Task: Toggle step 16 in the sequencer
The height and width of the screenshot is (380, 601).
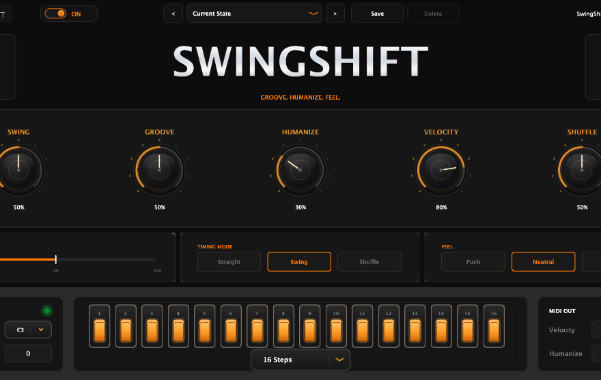Action: pos(494,326)
